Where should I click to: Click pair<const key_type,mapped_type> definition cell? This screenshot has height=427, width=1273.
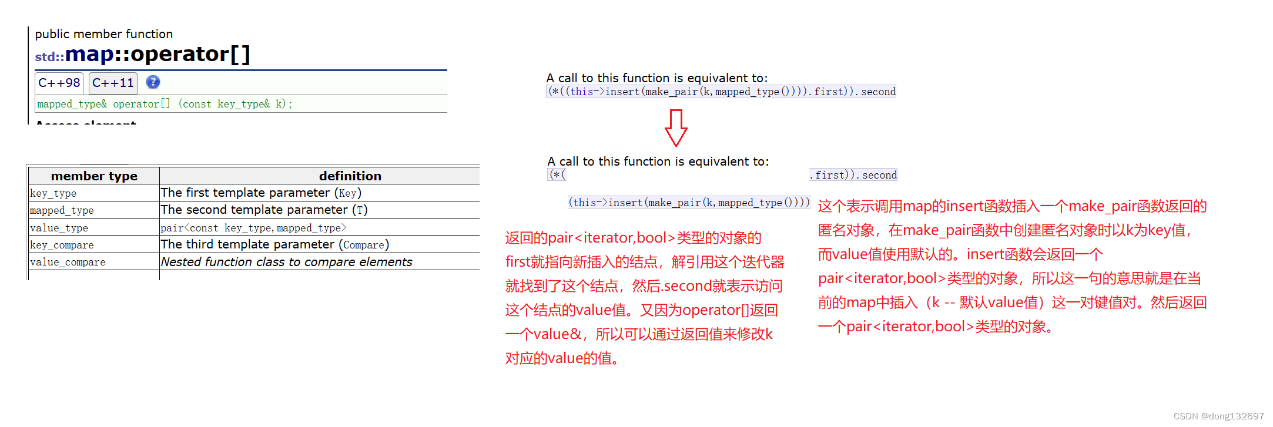click(x=320, y=227)
